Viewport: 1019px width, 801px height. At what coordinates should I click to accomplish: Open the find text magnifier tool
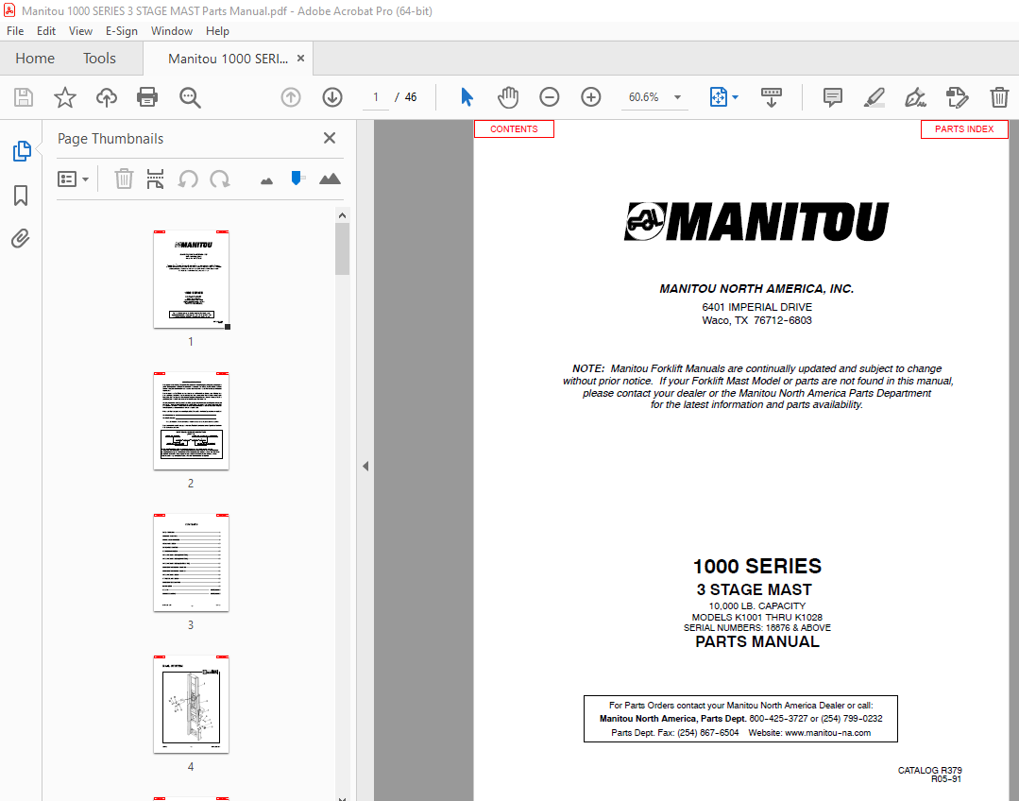click(190, 97)
